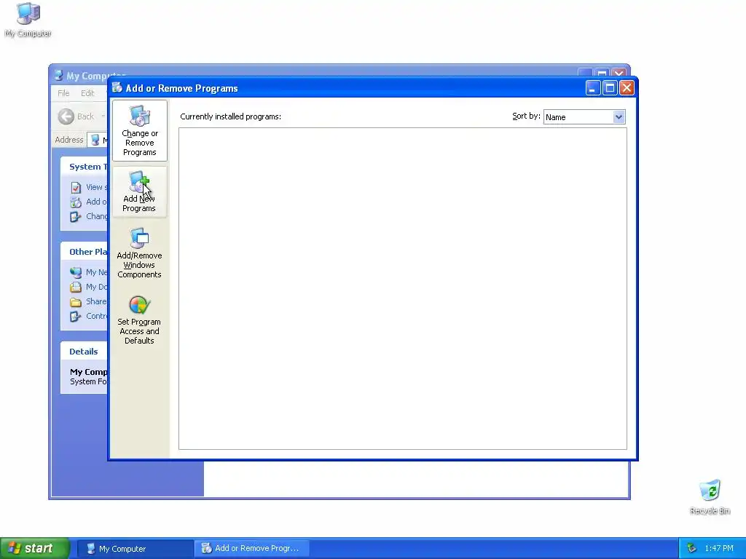Select Change or Remove Programs sidebar button
Image resolution: width=746 pixels, height=559 pixels.
click(139, 130)
